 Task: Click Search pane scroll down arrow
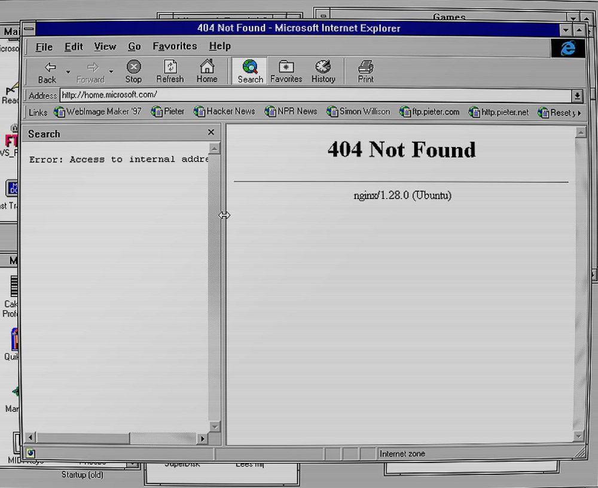click(x=215, y=426)
